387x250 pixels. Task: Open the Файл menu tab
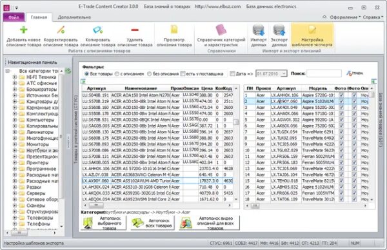click(x=14, y=17)
